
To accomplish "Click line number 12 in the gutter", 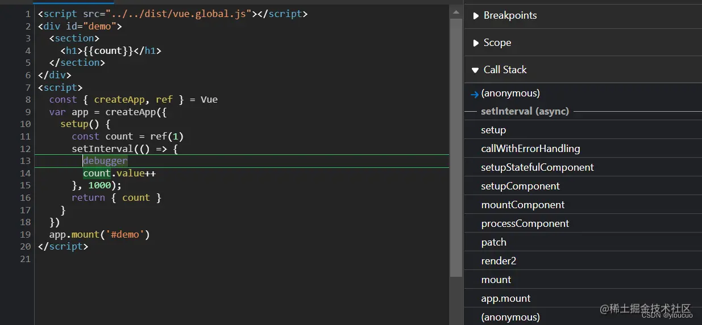I will point(25,149).
